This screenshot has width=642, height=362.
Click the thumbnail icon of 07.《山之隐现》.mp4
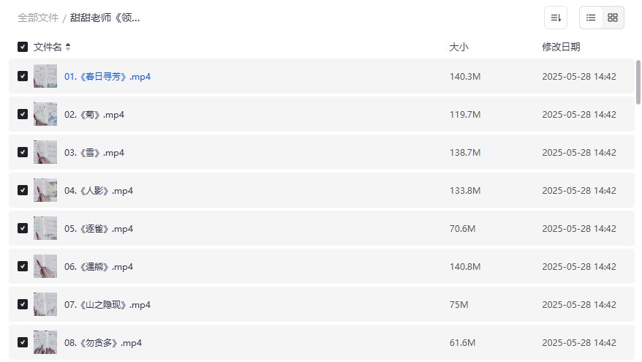coord(45,304)
